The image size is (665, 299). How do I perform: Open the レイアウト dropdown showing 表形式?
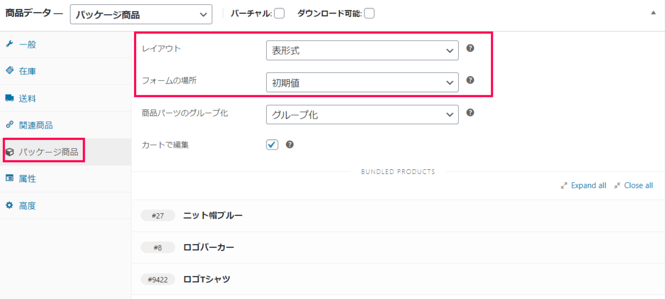[362, 51]
